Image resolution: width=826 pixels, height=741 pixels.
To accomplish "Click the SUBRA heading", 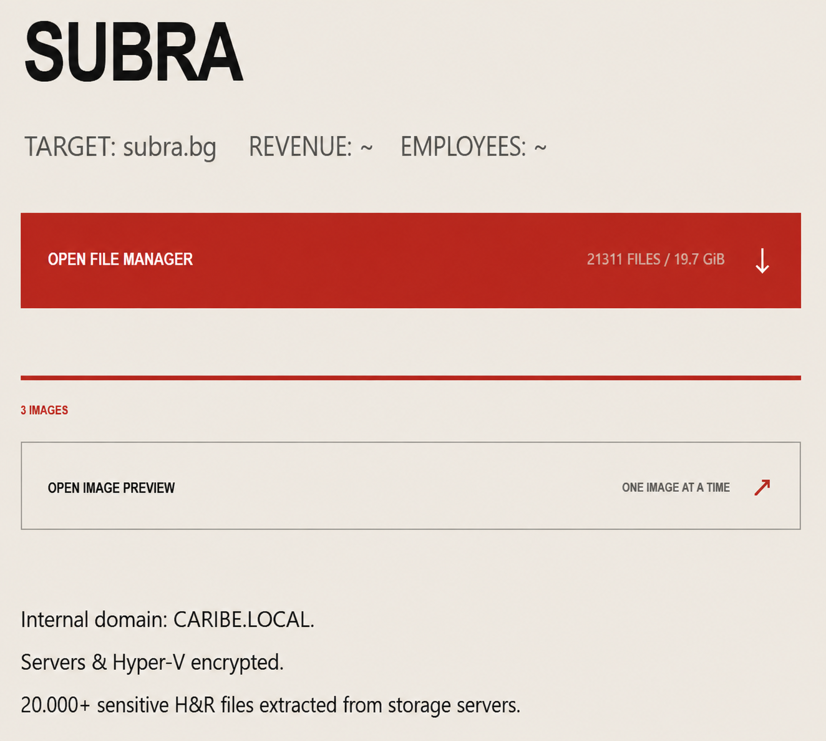I will (134, 52).
